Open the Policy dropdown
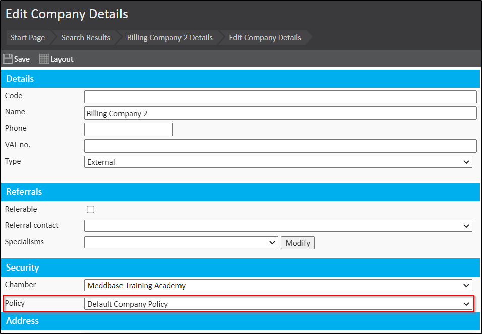The height and width of the screenshot is (334, 482). point(278,304)
